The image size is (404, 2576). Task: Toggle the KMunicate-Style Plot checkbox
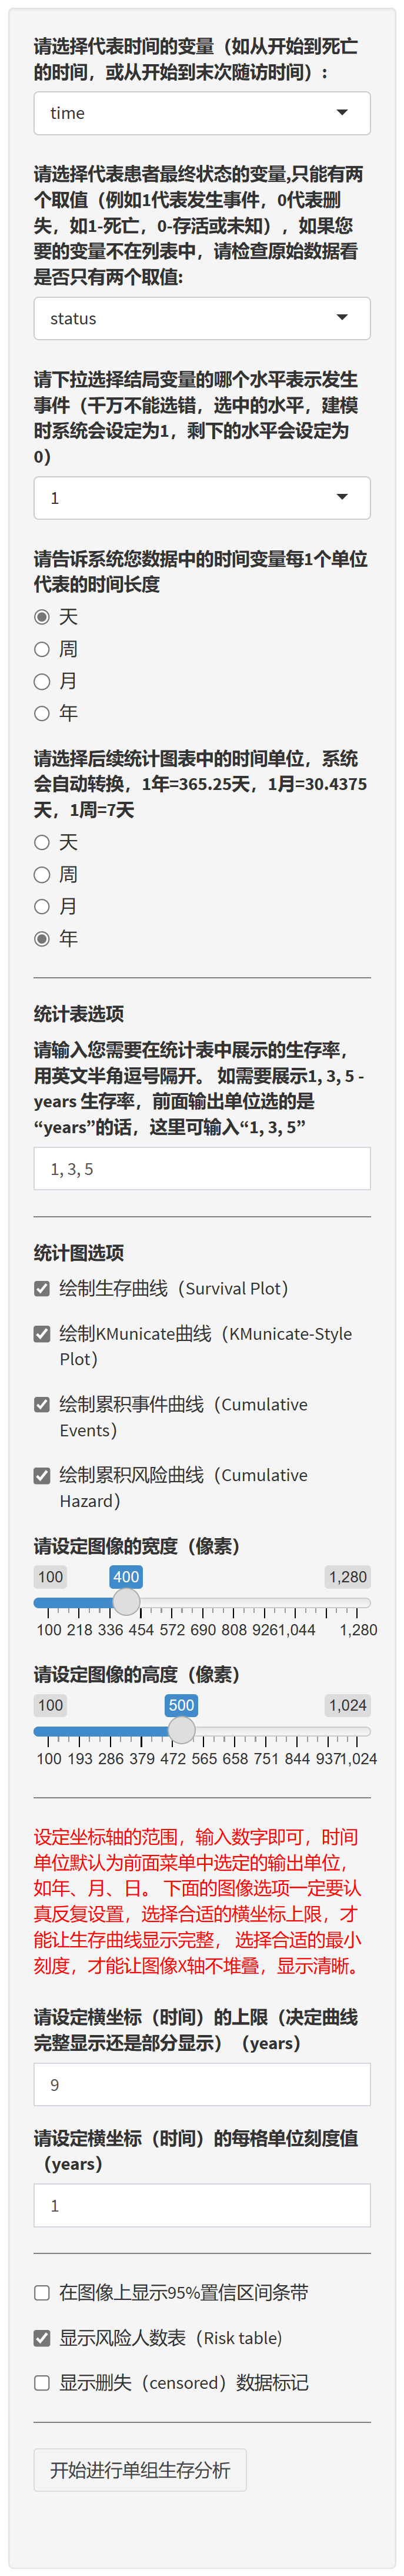pos(42,1333)
